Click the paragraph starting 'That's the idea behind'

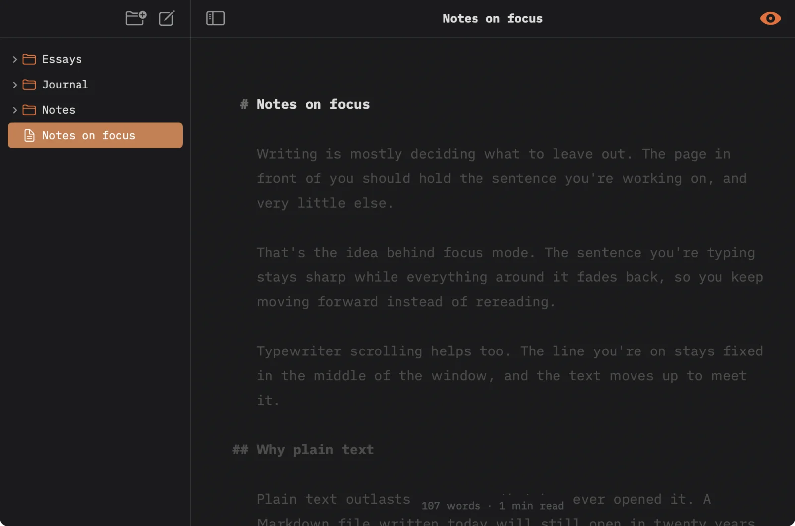tap(510, 277)
